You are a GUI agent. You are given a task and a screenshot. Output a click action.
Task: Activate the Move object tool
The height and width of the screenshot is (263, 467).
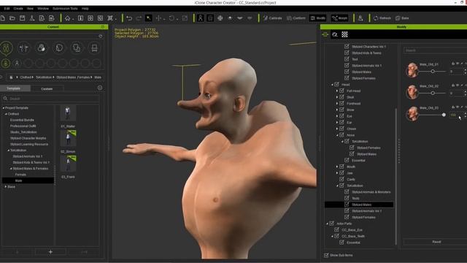click(159, 18)
